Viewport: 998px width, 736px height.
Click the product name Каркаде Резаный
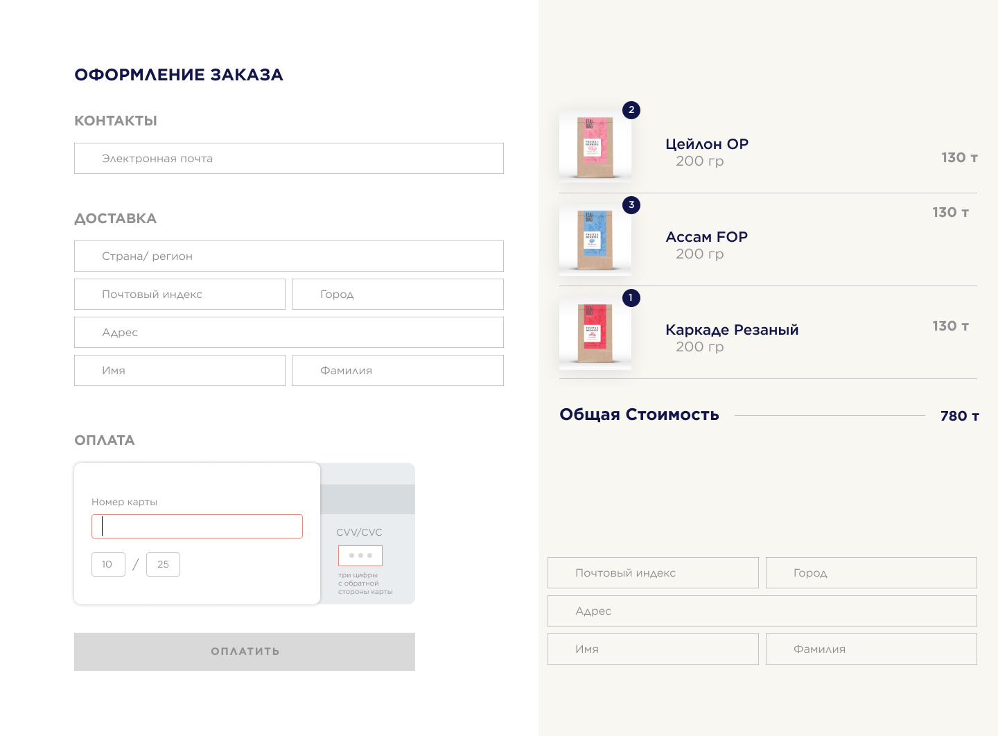[x=732, y=330]
